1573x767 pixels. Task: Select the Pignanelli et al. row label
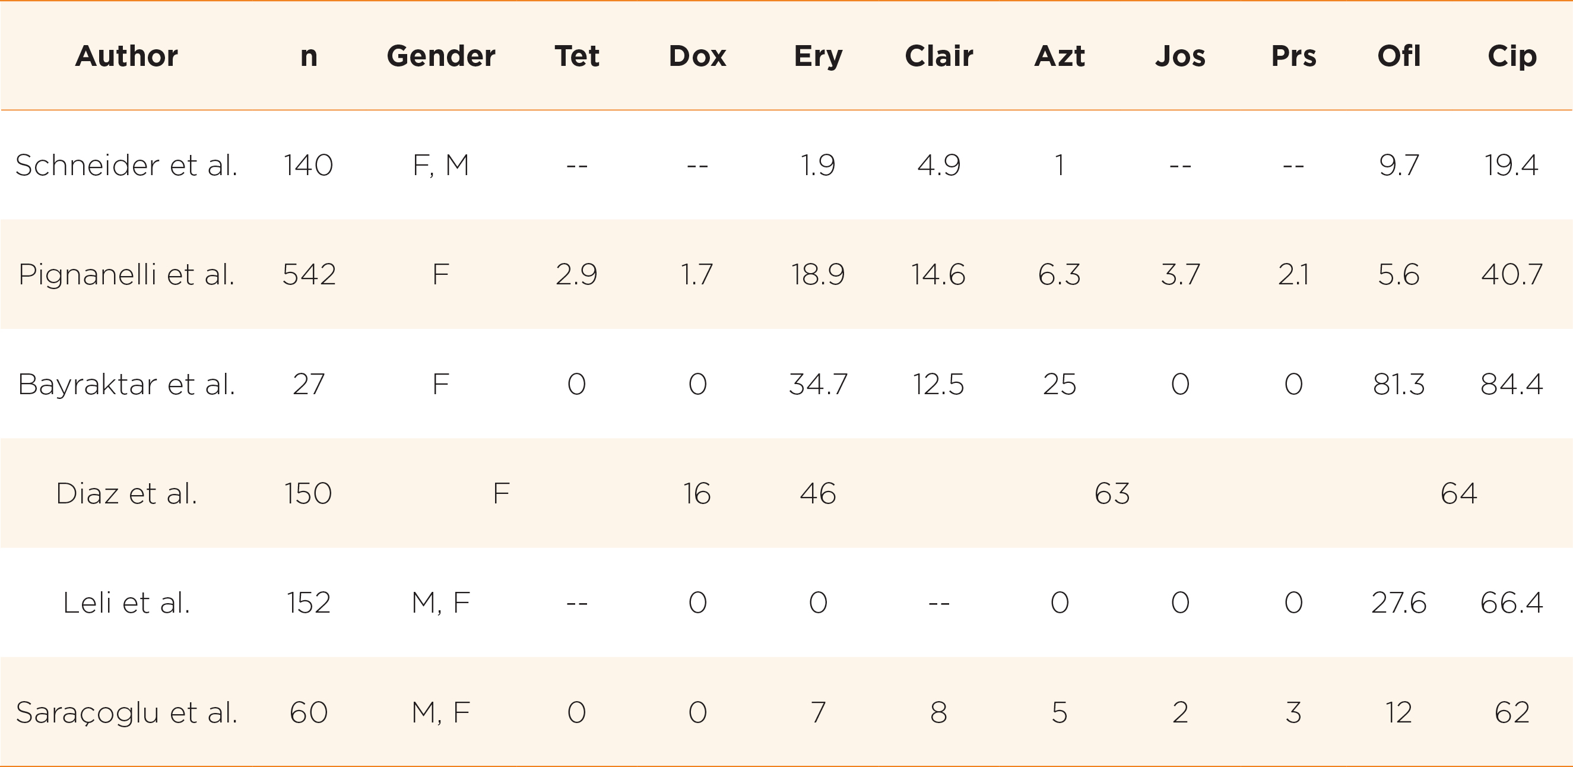tap(126, 274)
